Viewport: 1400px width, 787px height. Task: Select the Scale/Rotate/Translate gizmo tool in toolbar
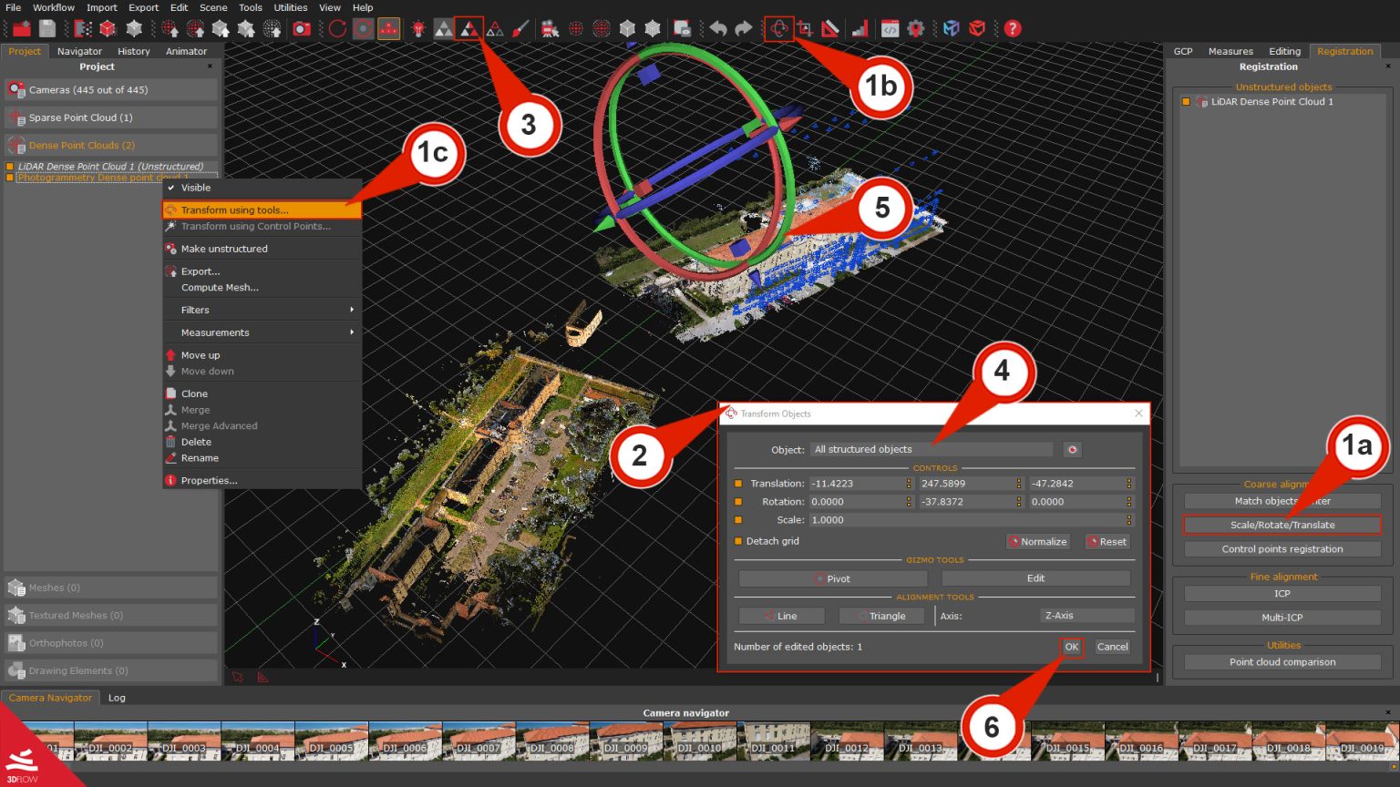point(779,28)
